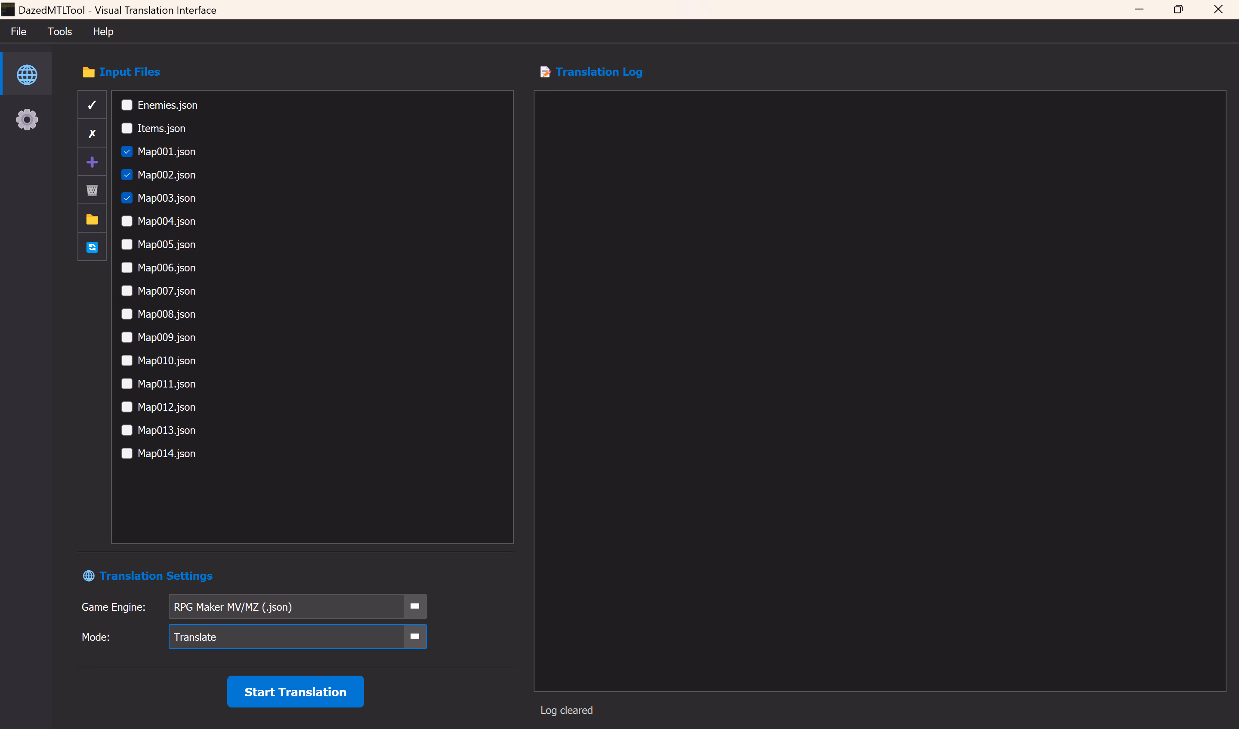
Task: Check the Enemies.json checkbox
Action: (127, 105)
